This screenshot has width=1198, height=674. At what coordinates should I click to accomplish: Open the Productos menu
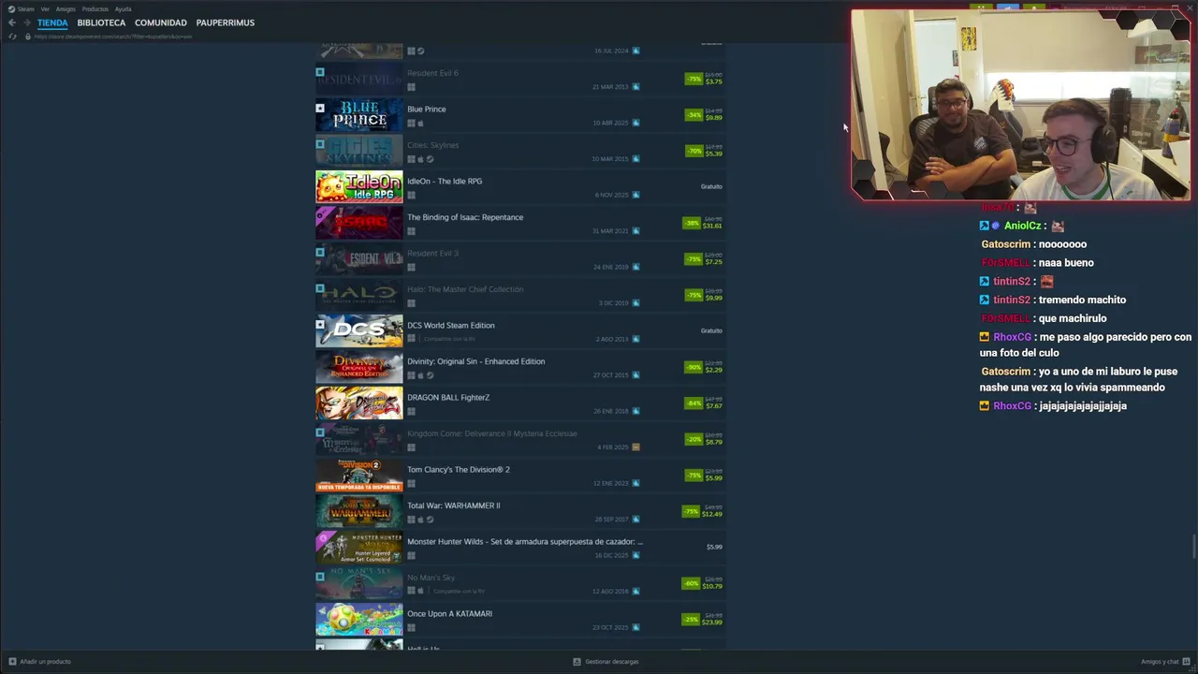(95, 9)
